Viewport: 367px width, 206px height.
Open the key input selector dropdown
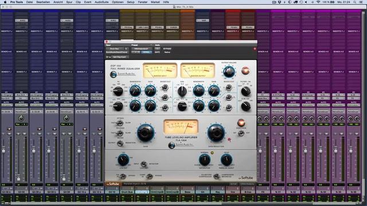[120, 57]
